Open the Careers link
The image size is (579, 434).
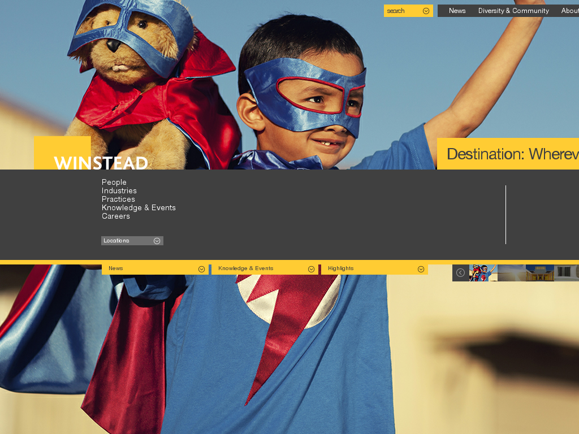[116, 216]
